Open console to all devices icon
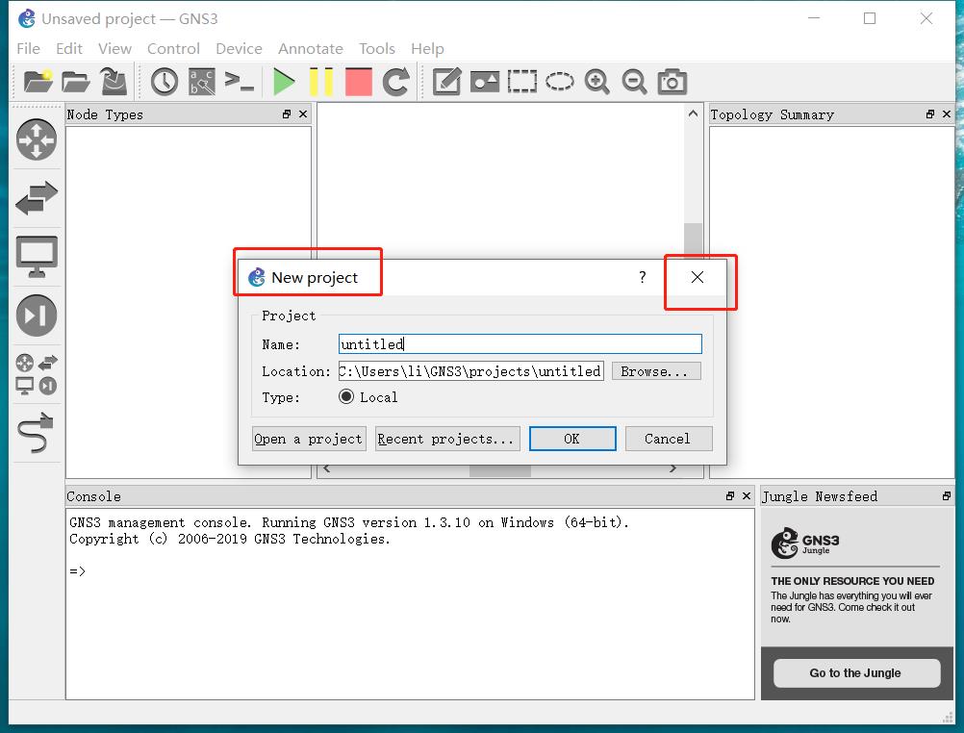The height and width of the screenshot is (733, 964). [240, 82]
